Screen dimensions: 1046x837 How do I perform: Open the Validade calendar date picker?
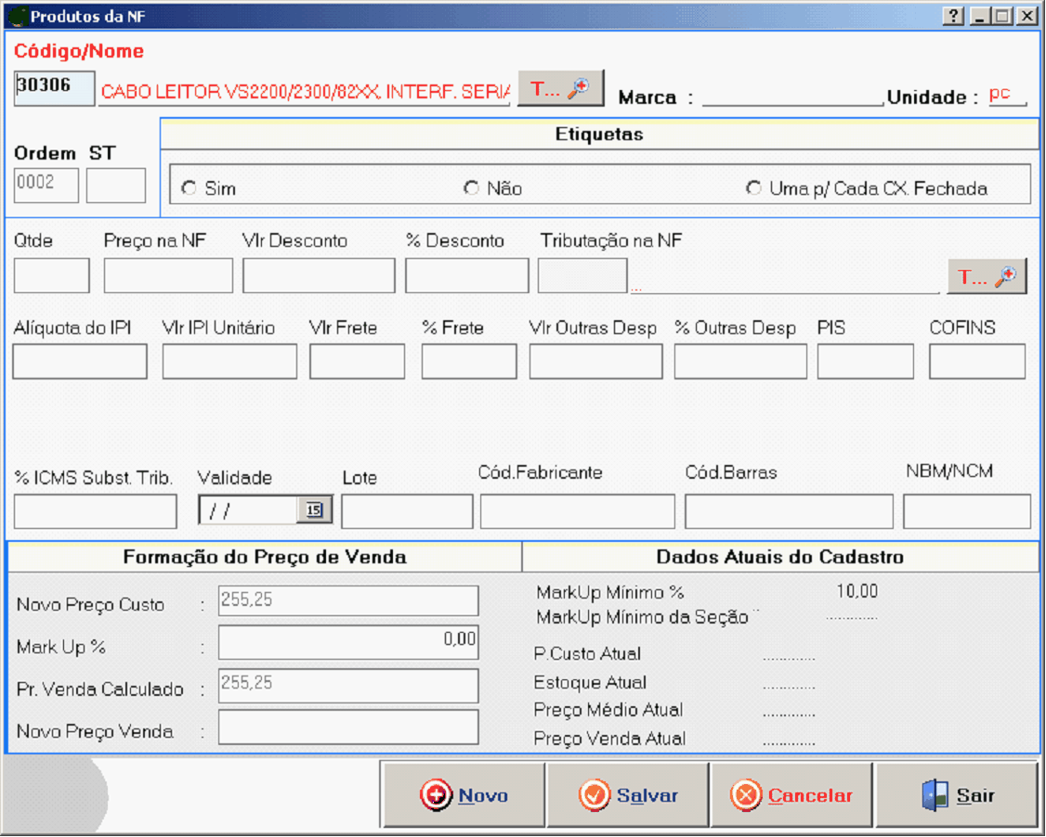pyautogui.click(x=314, y=509)
